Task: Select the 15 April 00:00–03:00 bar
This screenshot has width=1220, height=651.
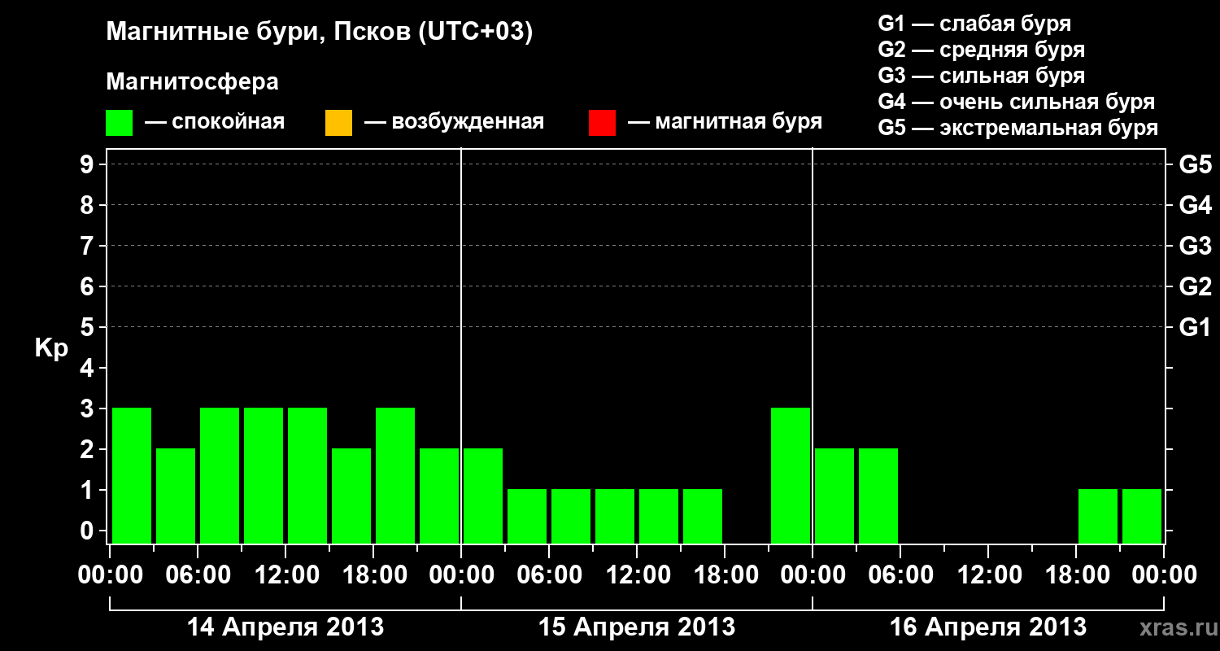Action: tap(483, 496)
